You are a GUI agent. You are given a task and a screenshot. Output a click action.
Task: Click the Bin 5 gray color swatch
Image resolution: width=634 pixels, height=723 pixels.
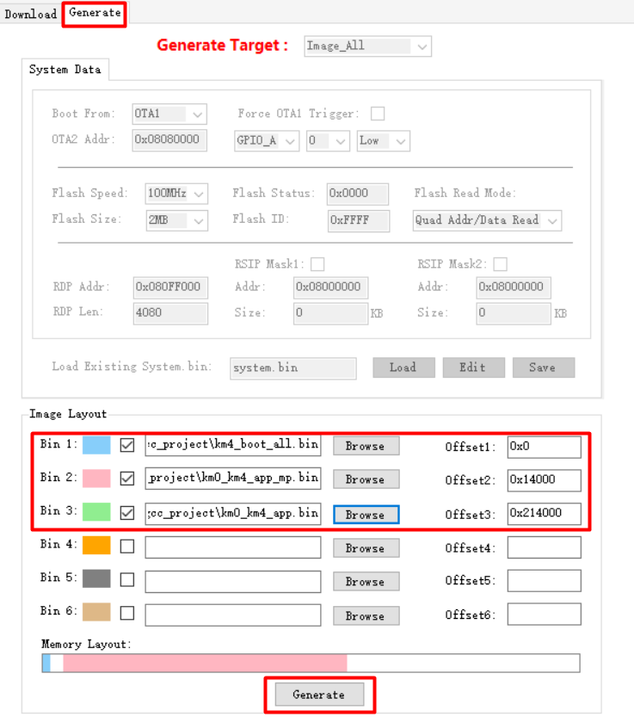click(96, 578)
